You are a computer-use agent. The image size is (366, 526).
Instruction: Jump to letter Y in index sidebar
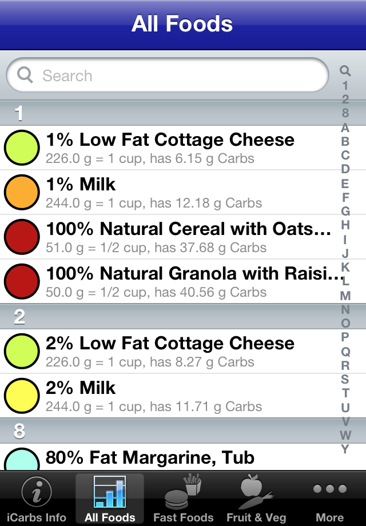click(x=345, y=449)
